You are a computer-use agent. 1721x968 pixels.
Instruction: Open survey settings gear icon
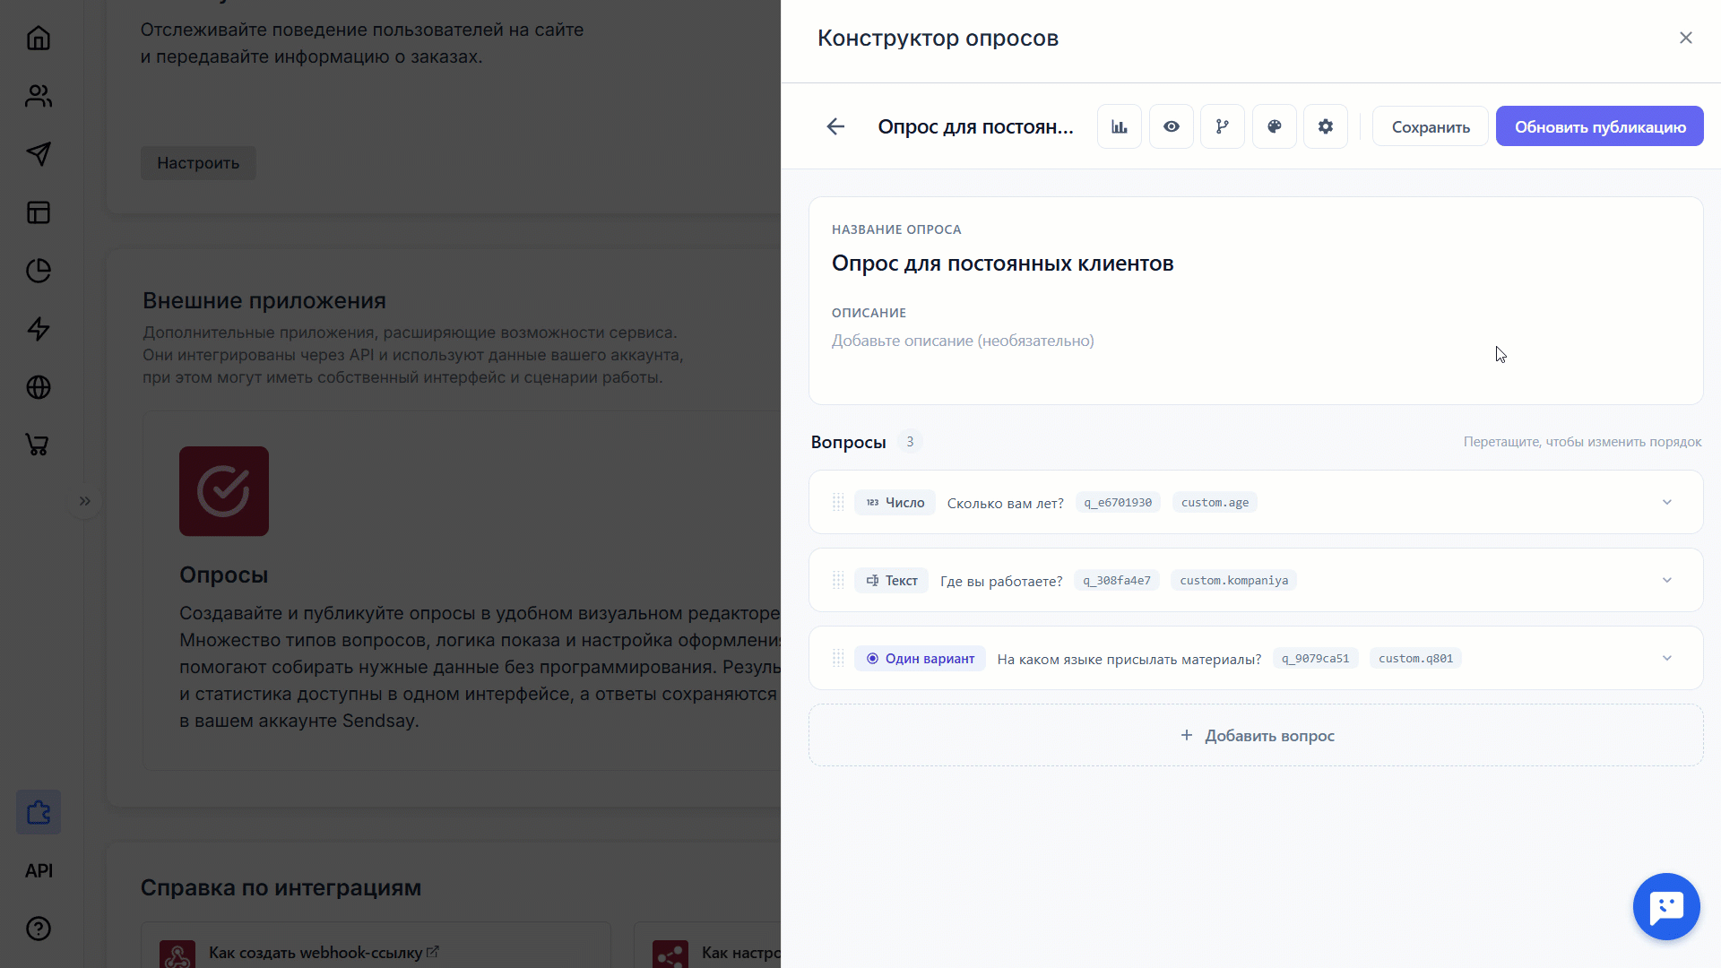pos(1326,126)
